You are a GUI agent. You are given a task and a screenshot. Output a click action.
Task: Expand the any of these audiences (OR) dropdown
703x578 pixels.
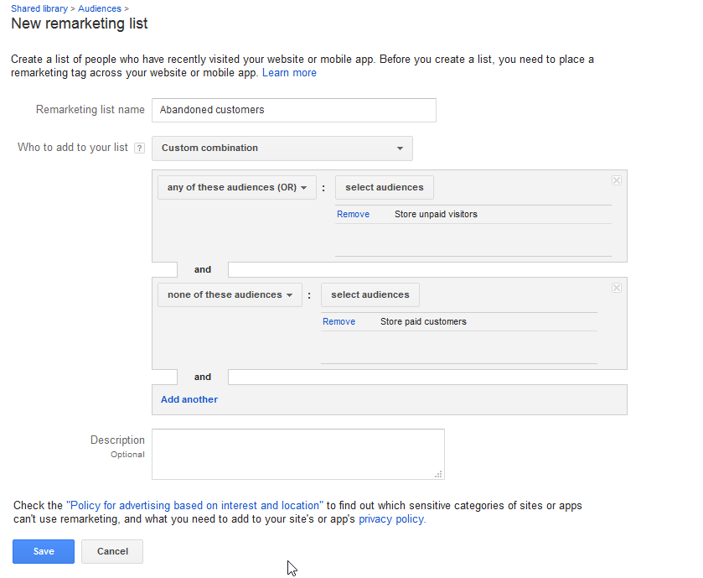pyautogui.click(x=237, y=188)
